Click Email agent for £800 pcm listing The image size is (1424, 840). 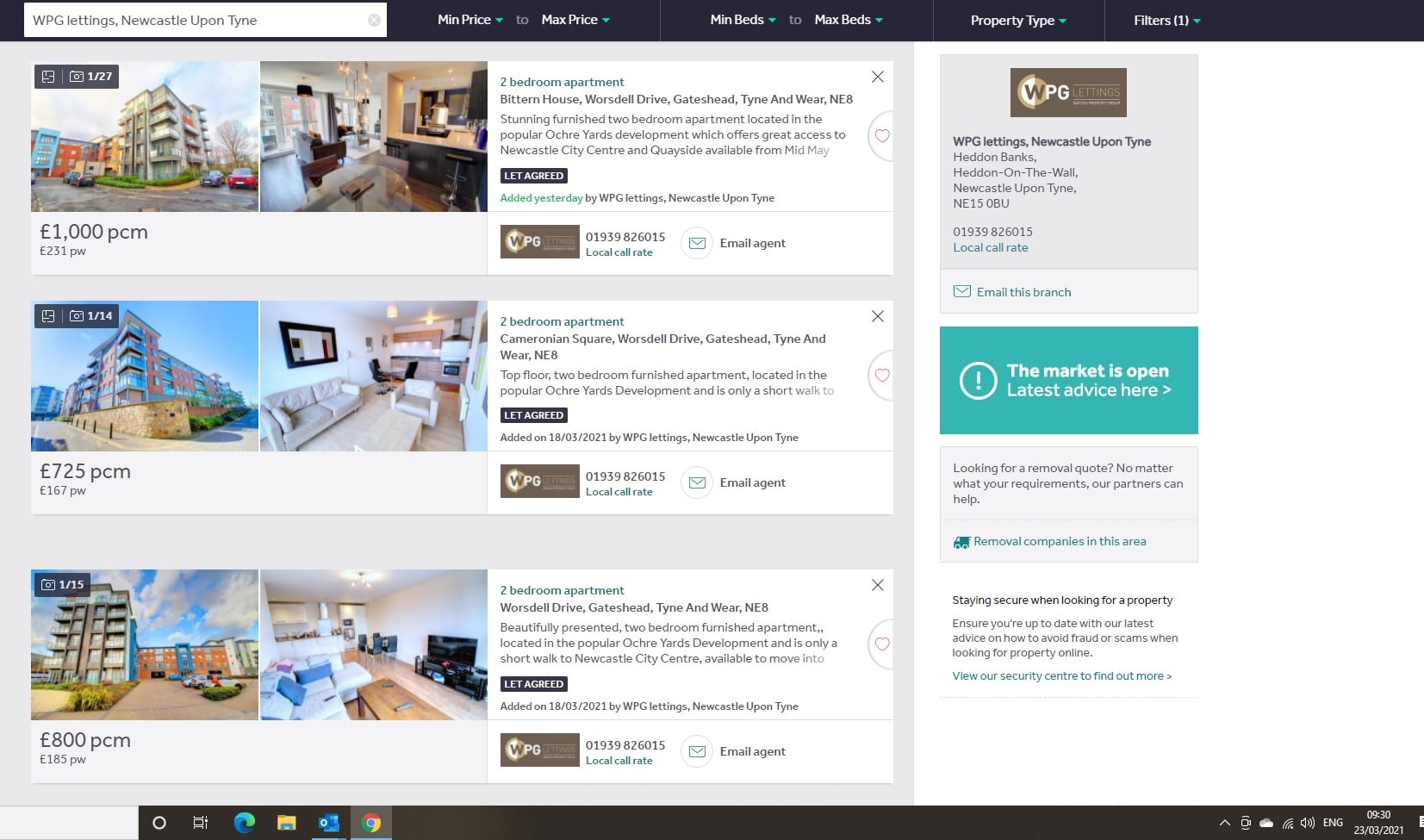[753, 751]
